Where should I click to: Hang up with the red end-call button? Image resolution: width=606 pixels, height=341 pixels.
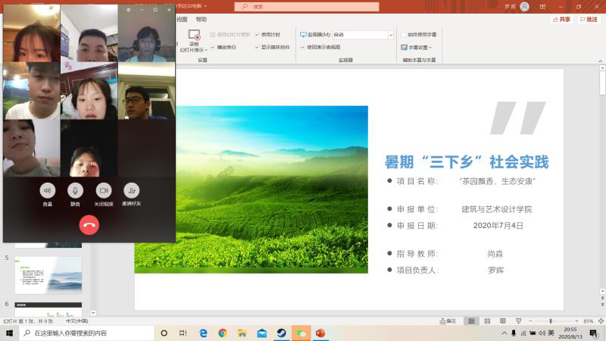click(89, 224)
